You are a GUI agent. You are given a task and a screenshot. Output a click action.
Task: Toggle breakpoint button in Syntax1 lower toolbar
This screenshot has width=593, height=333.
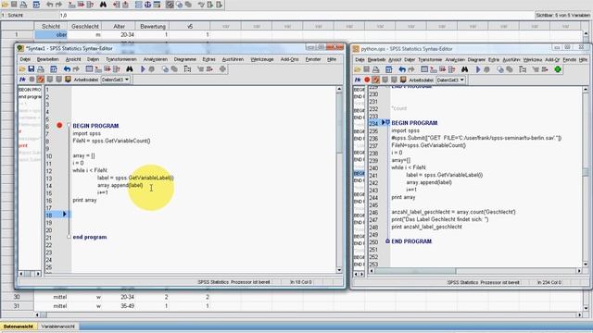(32, 80)
